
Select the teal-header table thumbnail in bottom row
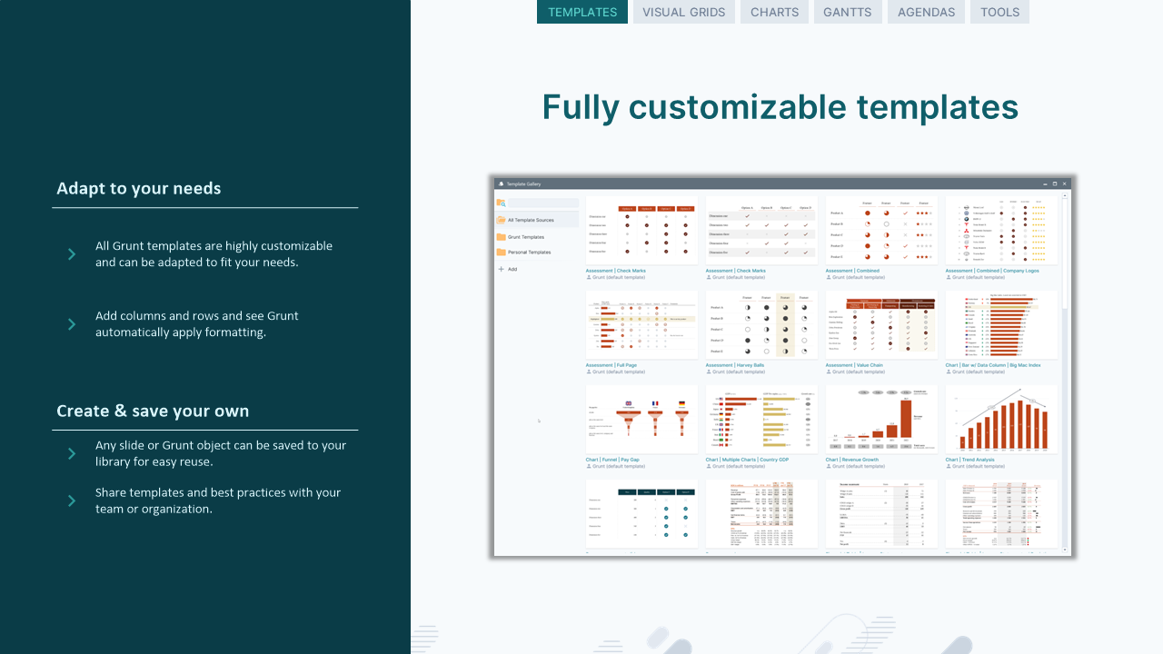coord(641,514)
